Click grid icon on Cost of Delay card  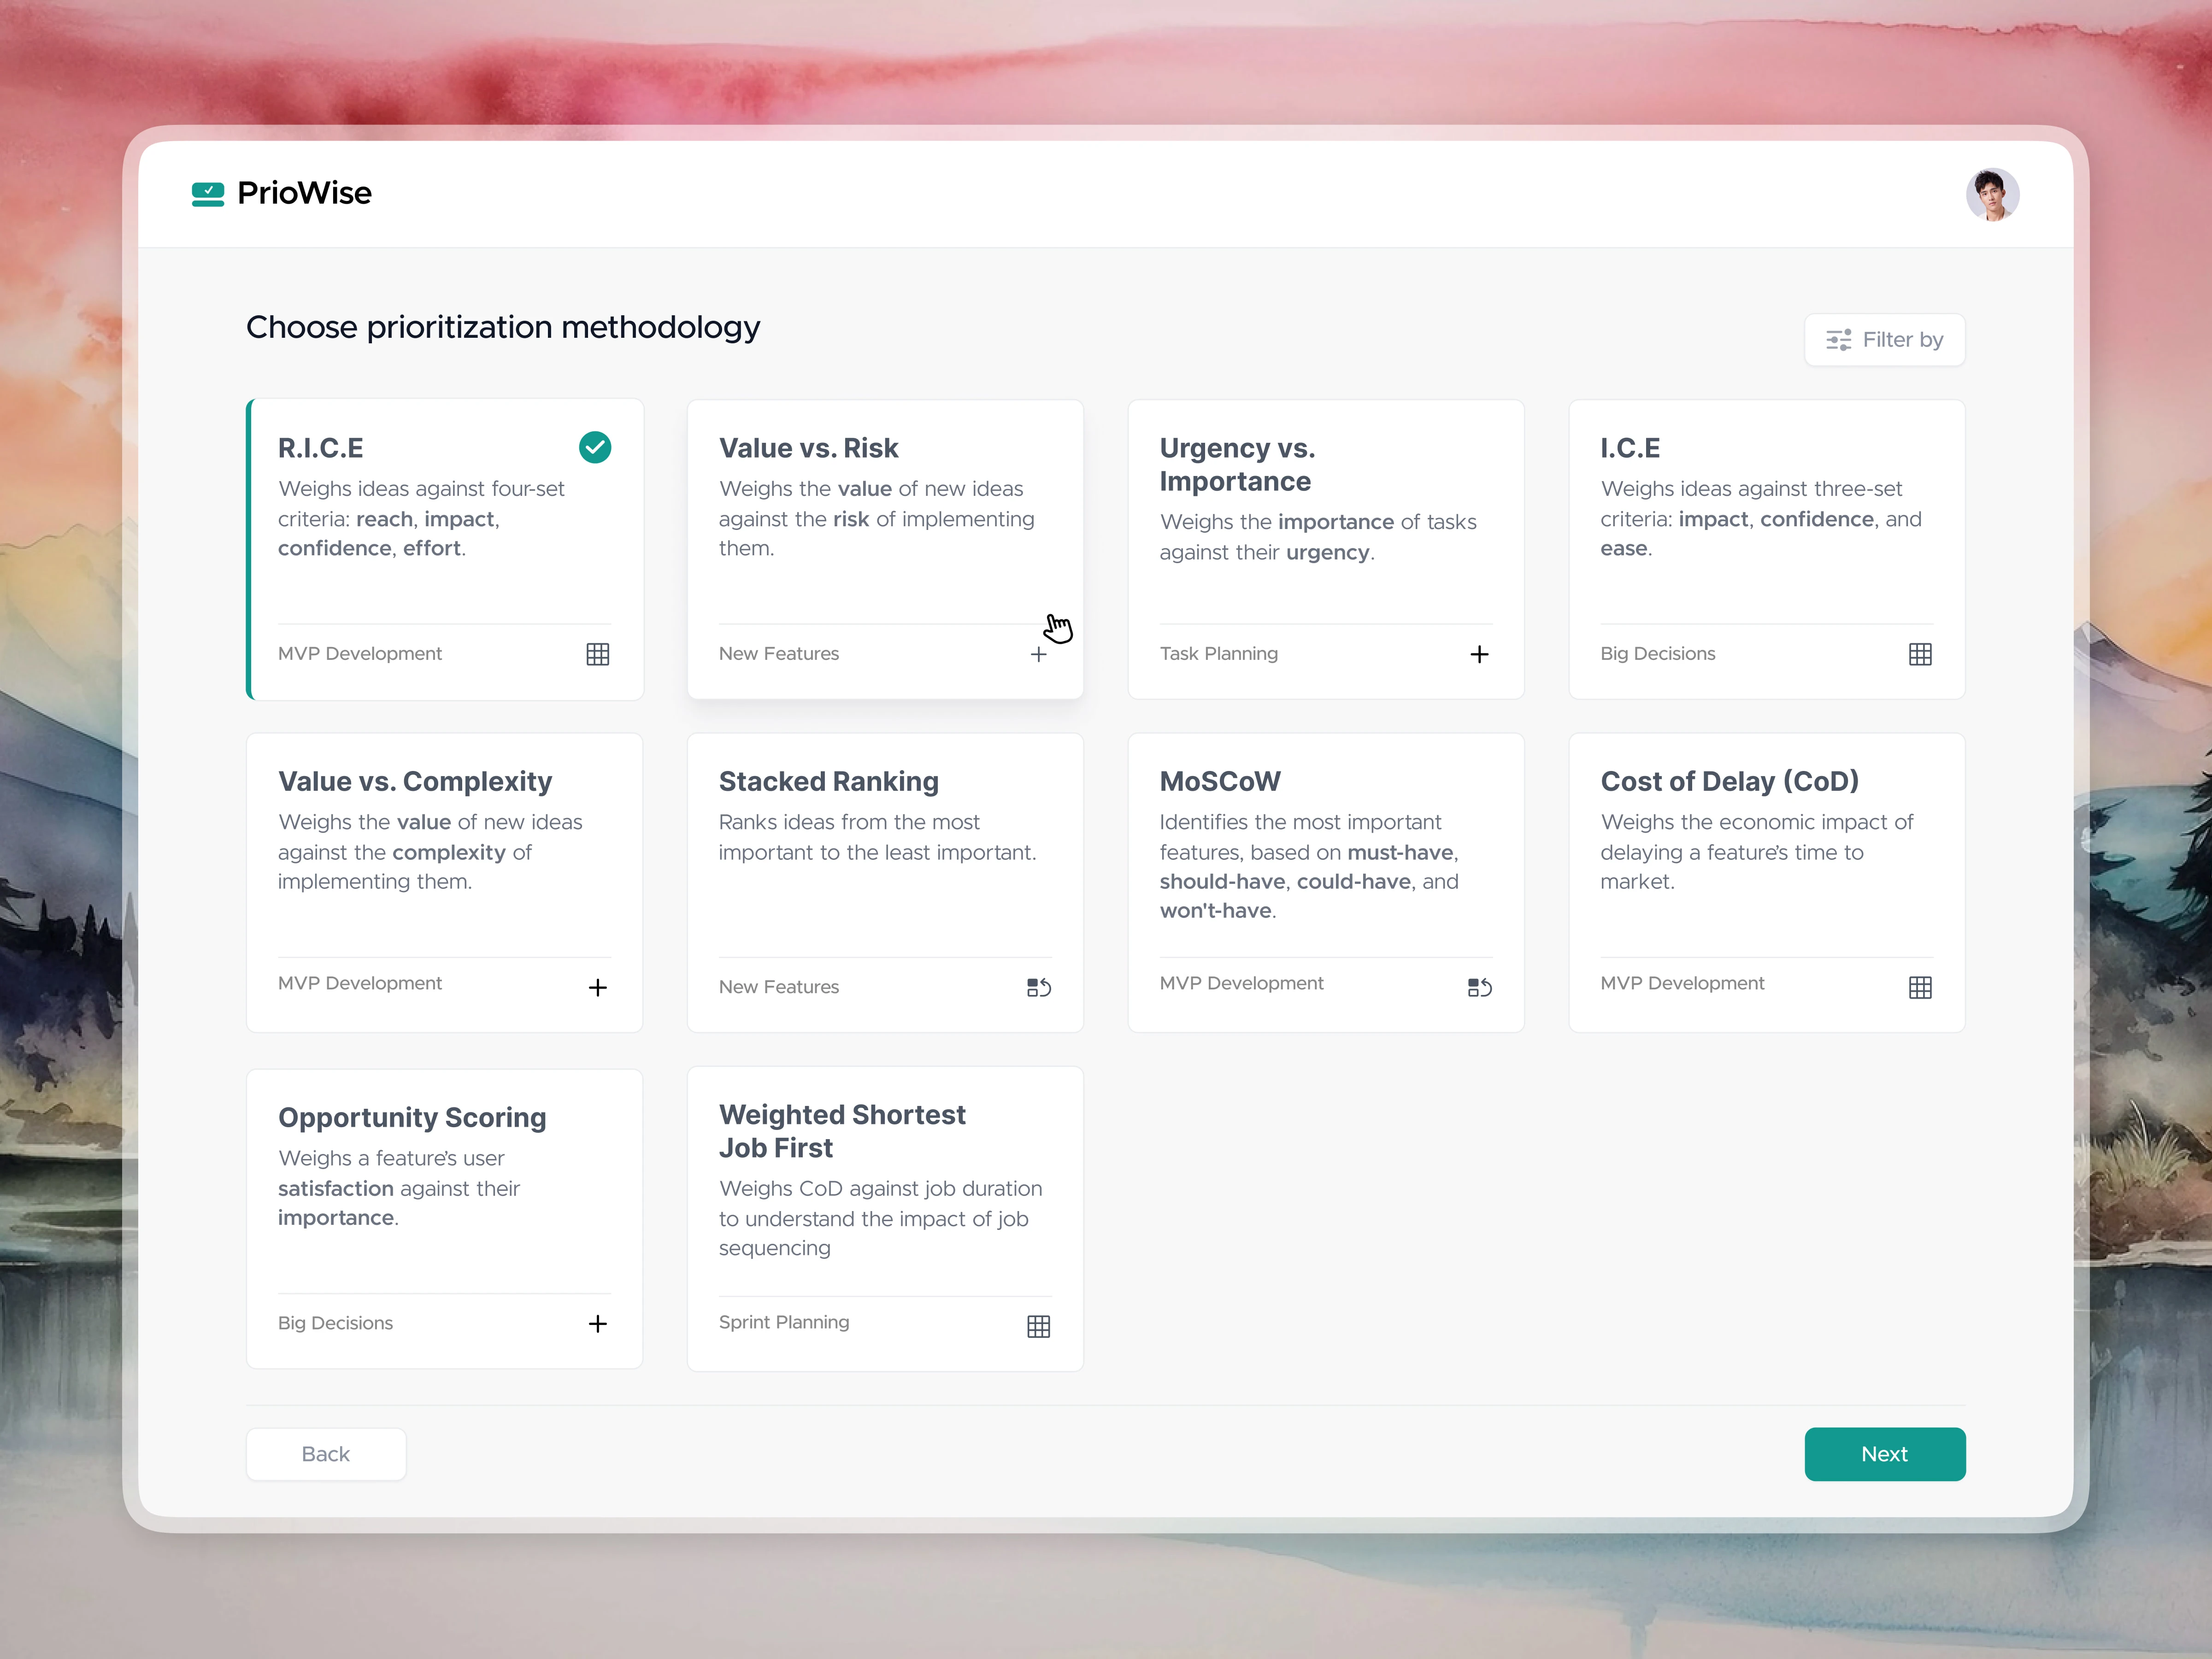(1919, 987)
